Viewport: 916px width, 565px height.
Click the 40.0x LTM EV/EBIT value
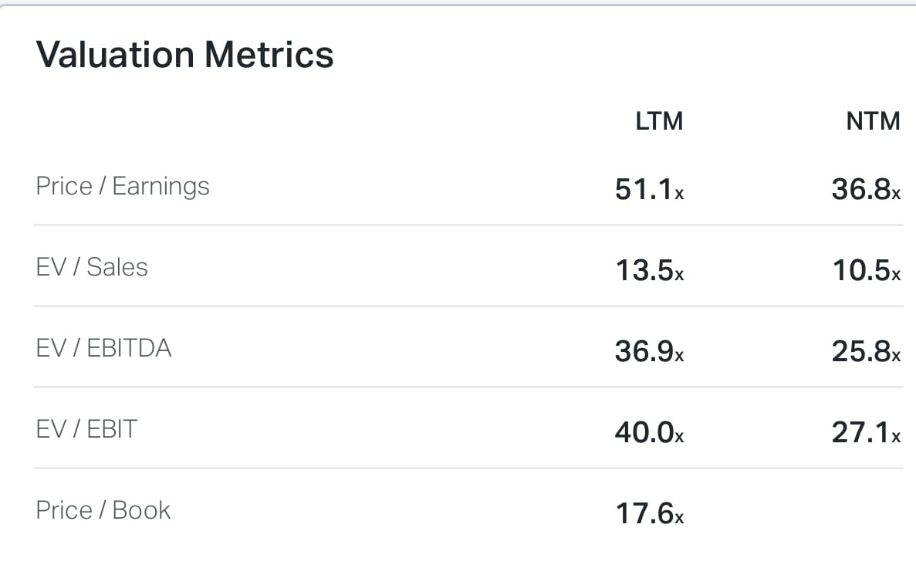click(x=649, y=433)
